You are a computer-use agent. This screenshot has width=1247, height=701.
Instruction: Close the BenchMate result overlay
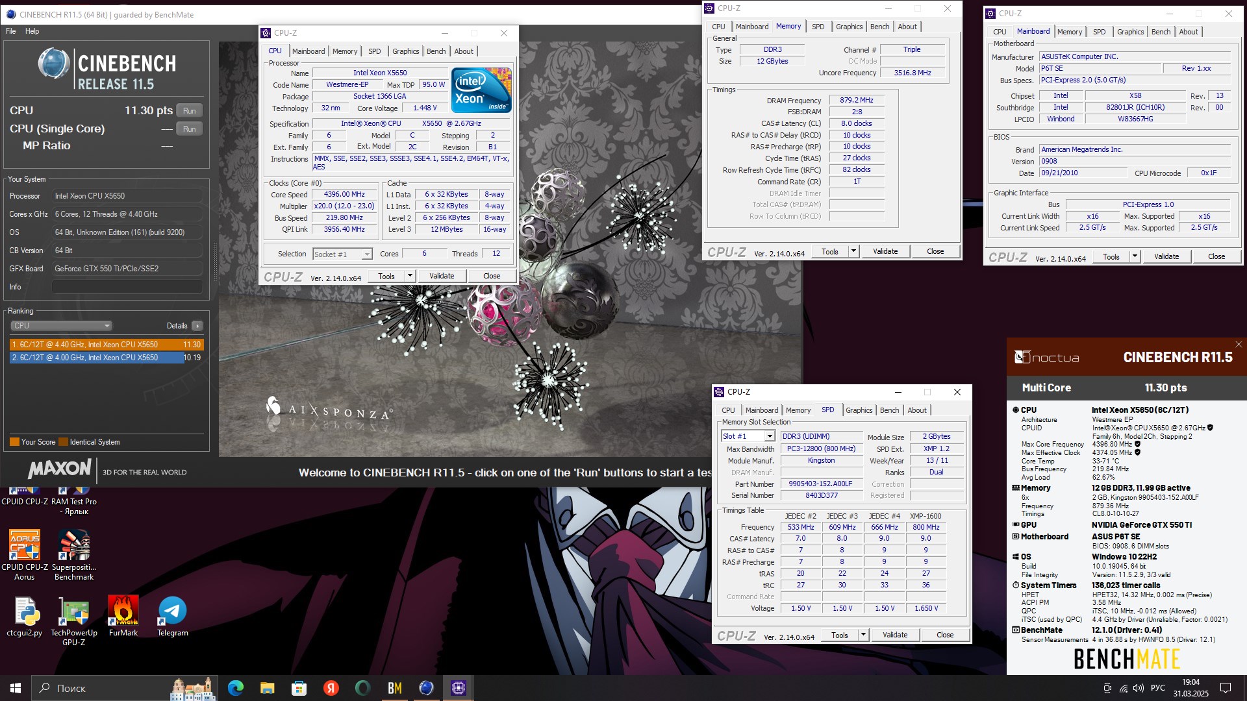(x=1238, y=345)
